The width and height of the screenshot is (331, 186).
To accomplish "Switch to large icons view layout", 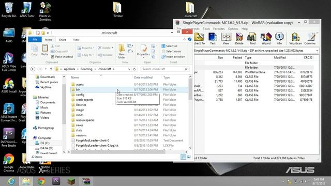I will (x=189, y=157).
